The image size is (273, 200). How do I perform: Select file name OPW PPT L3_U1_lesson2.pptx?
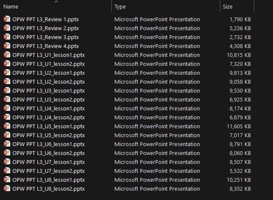point(48,64)
